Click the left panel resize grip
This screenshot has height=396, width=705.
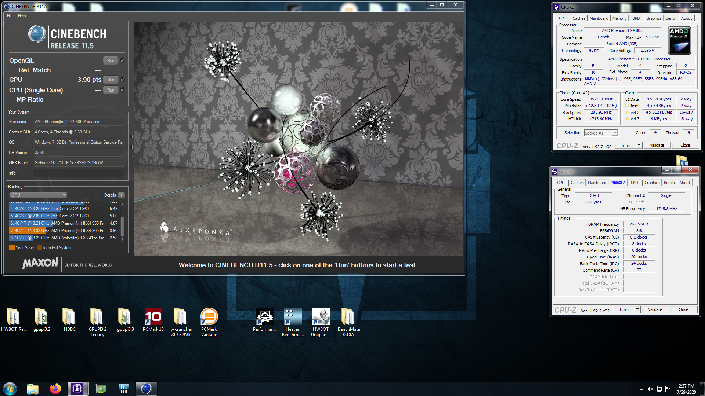tap(131, 146)
